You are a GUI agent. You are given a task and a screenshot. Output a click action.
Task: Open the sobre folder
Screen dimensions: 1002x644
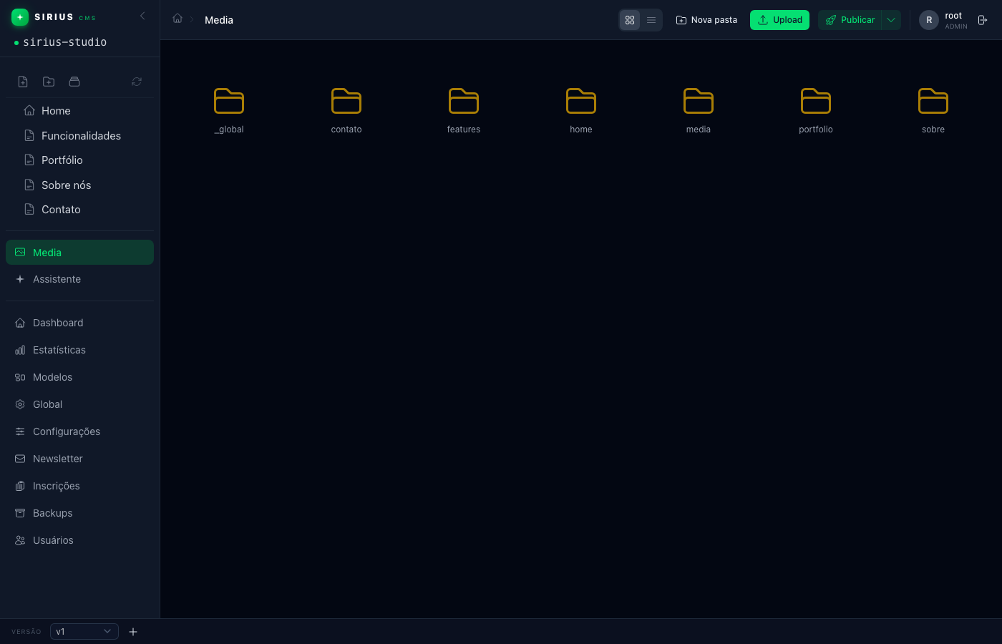pyautogui.click(x=933, y=110)
